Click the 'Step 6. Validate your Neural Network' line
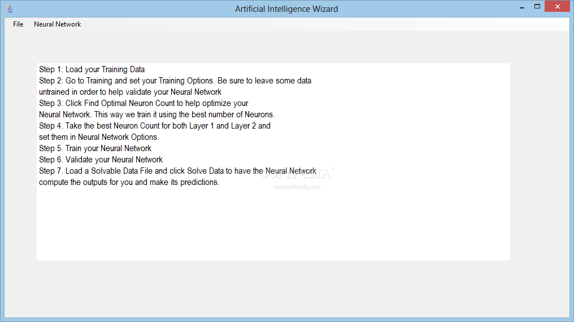 click(x=101, y=160)
